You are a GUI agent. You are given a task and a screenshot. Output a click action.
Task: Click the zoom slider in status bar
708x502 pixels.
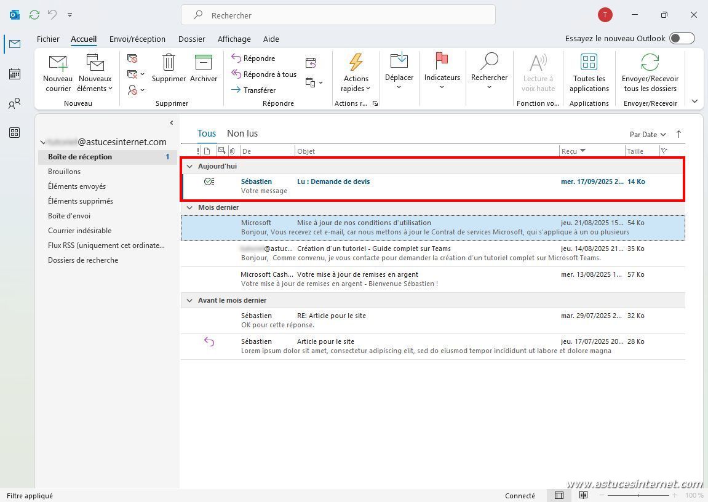tap(638, 495)
